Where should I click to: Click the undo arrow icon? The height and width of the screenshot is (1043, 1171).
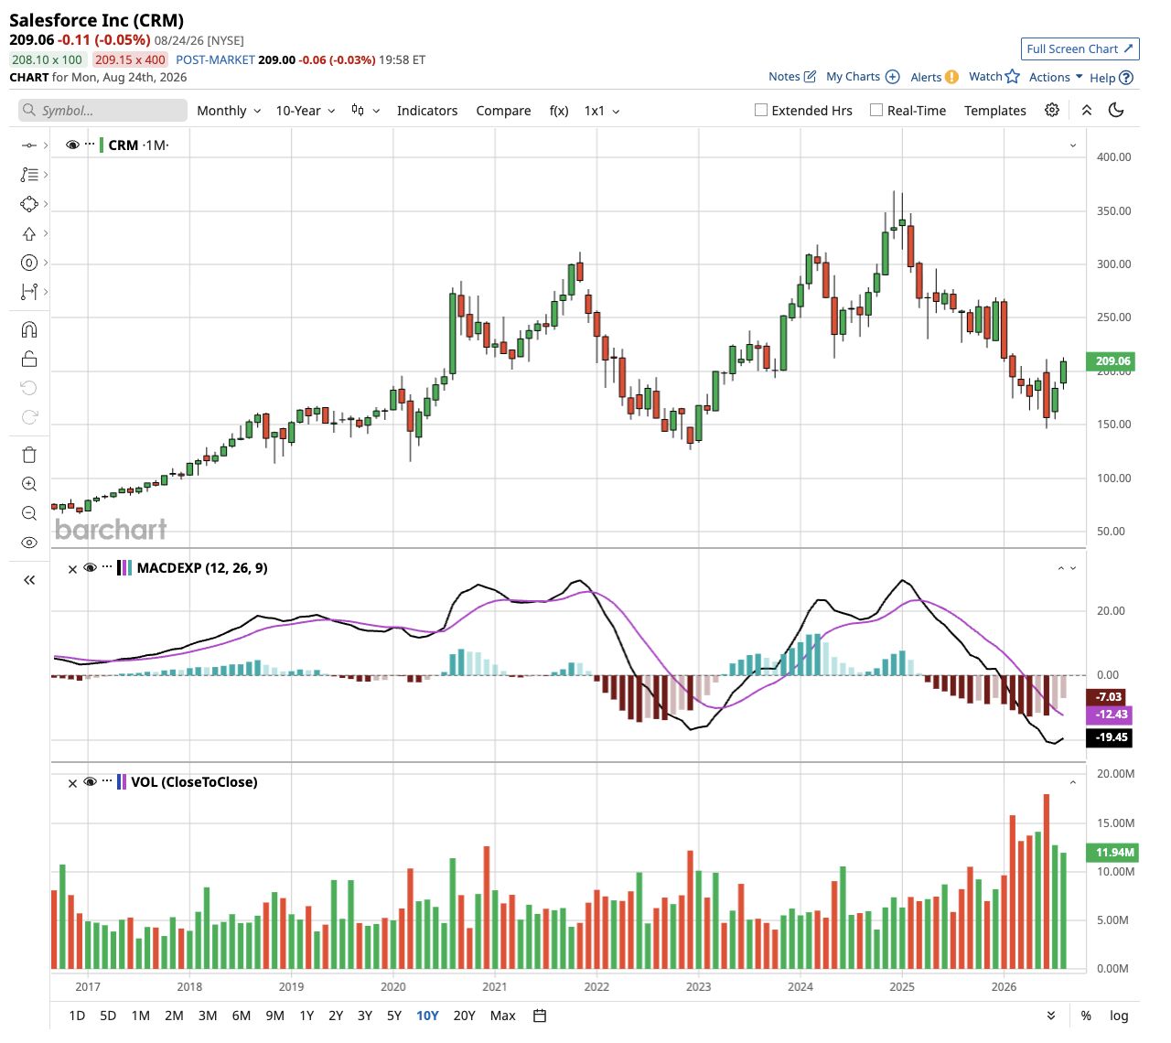click(x=29, y=388)
